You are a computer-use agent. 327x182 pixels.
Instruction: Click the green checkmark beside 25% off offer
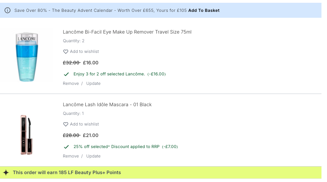coord(66,146)
